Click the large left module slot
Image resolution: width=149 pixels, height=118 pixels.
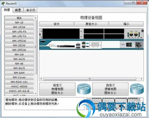[61, 34]
